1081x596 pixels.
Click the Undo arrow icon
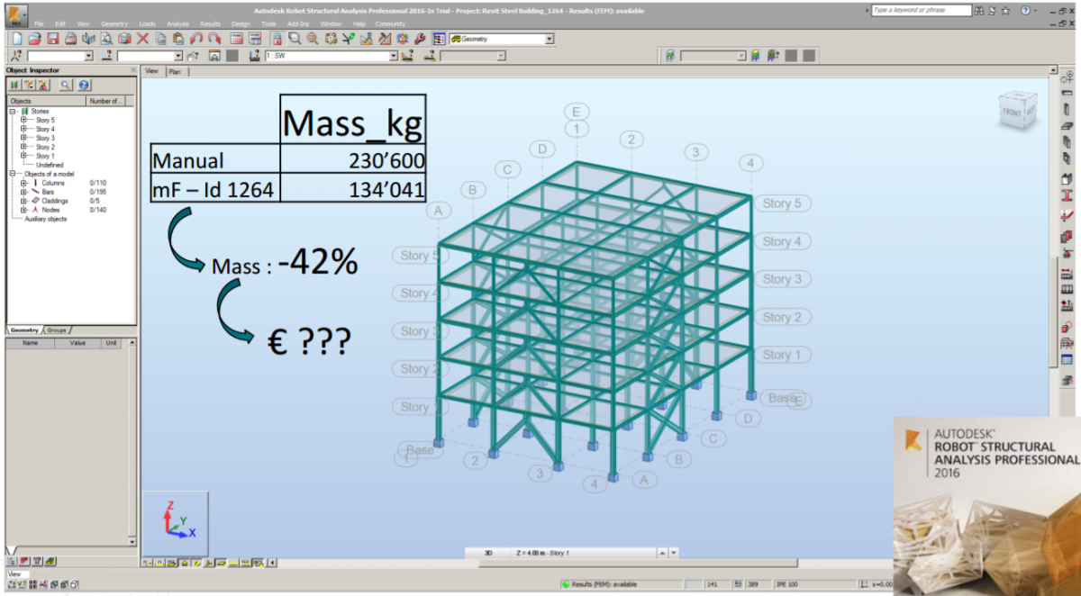pyautogui.click(x=195, y=39)
